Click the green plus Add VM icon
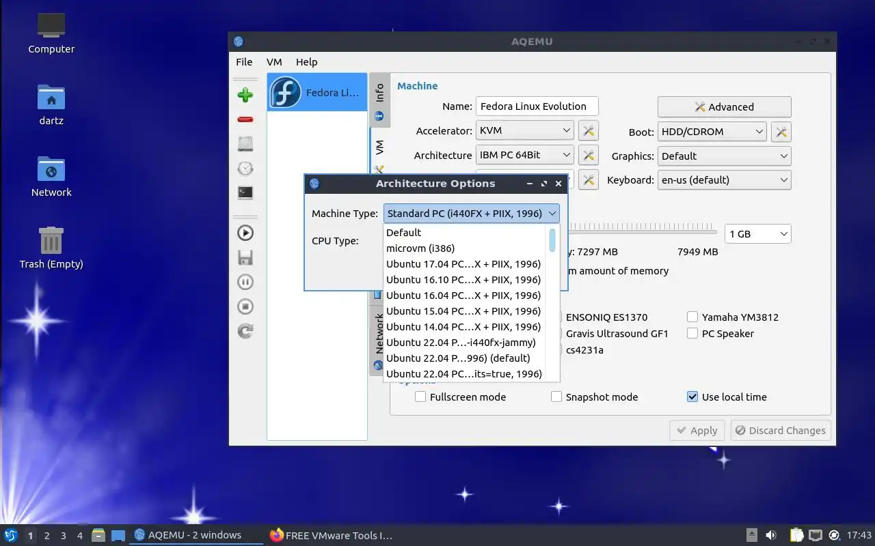Screen dimensions: 875x546 pyautogui.click(x=245, y=95)
